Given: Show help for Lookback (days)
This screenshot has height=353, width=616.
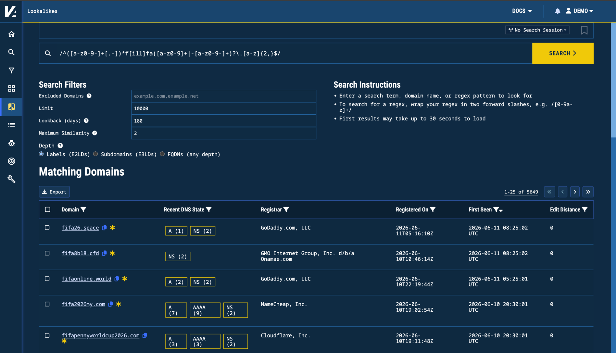Looking at the screenshot, I should pos(86,121).
